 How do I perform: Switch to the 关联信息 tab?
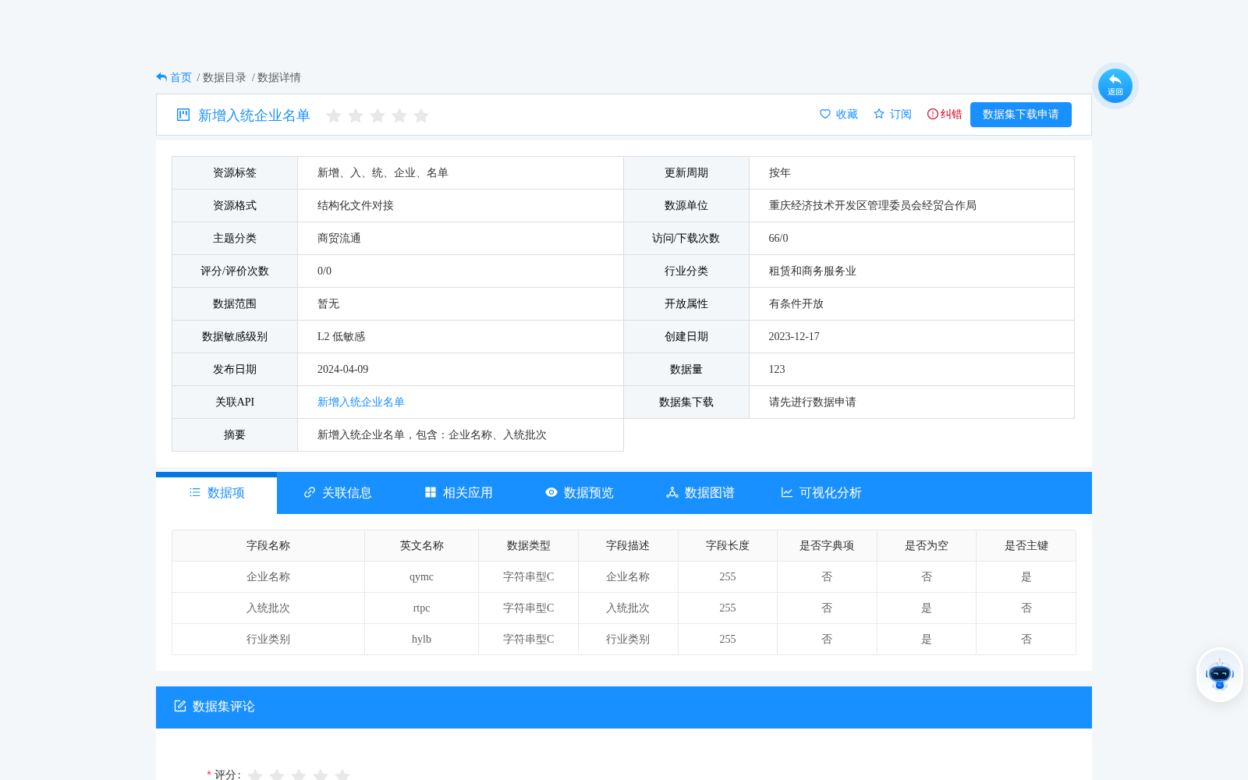click(338, 493)
